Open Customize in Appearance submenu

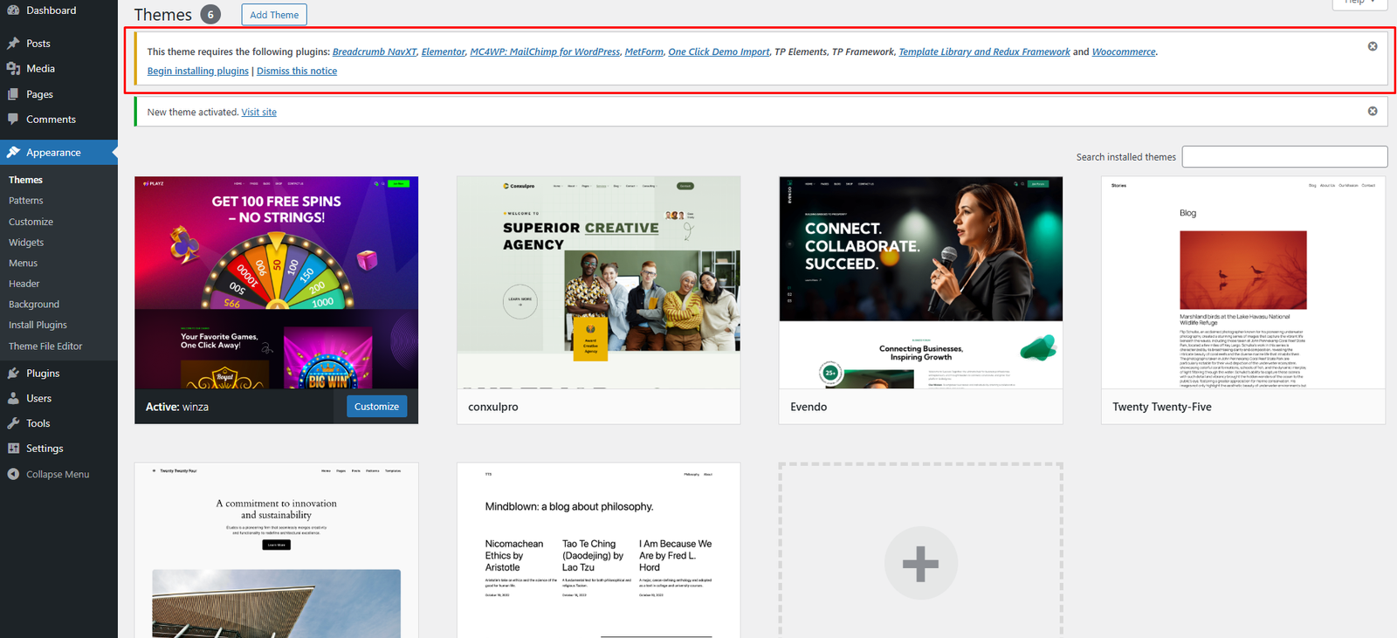pos(31,222)
